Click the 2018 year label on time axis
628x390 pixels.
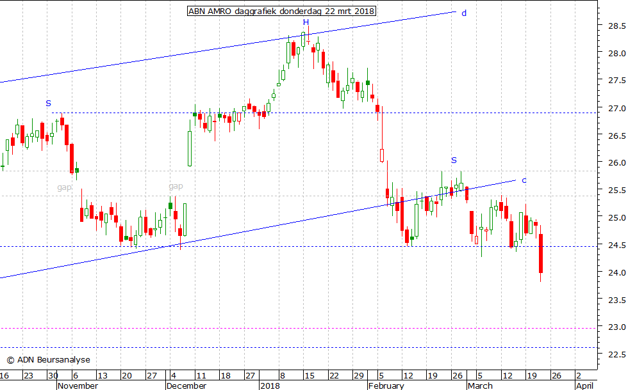pyautogui.click(x=270, y=386)
